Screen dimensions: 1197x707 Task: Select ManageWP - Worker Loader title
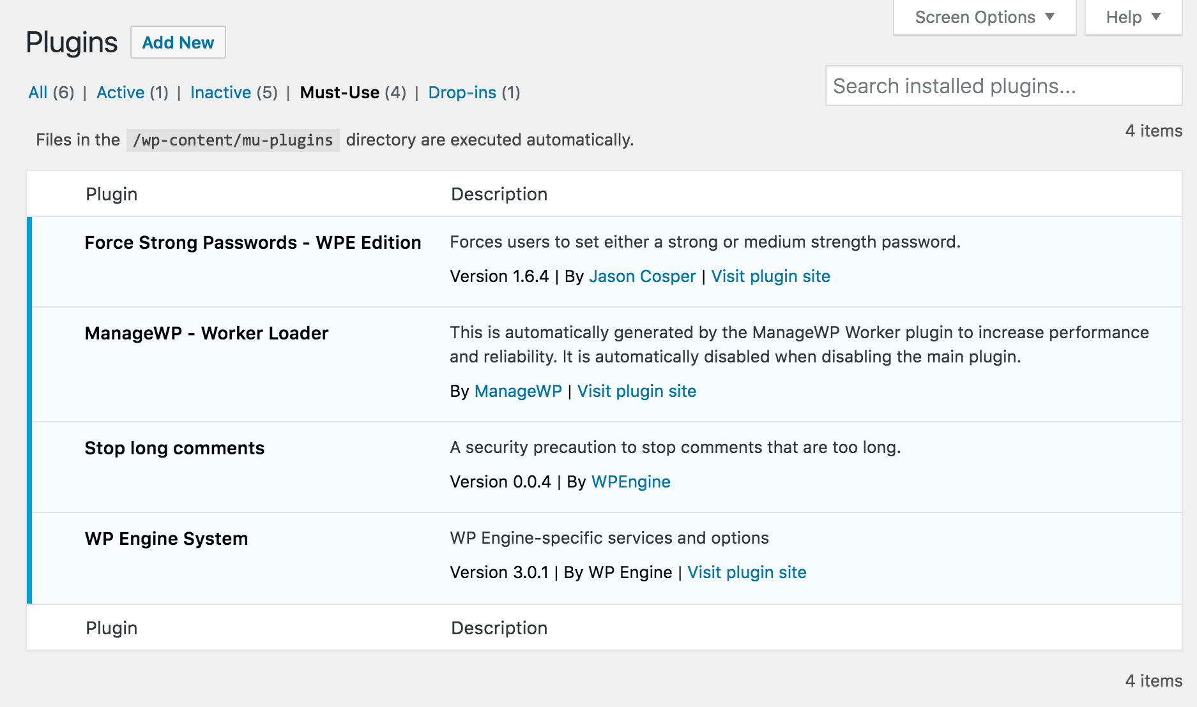(206, 333)
